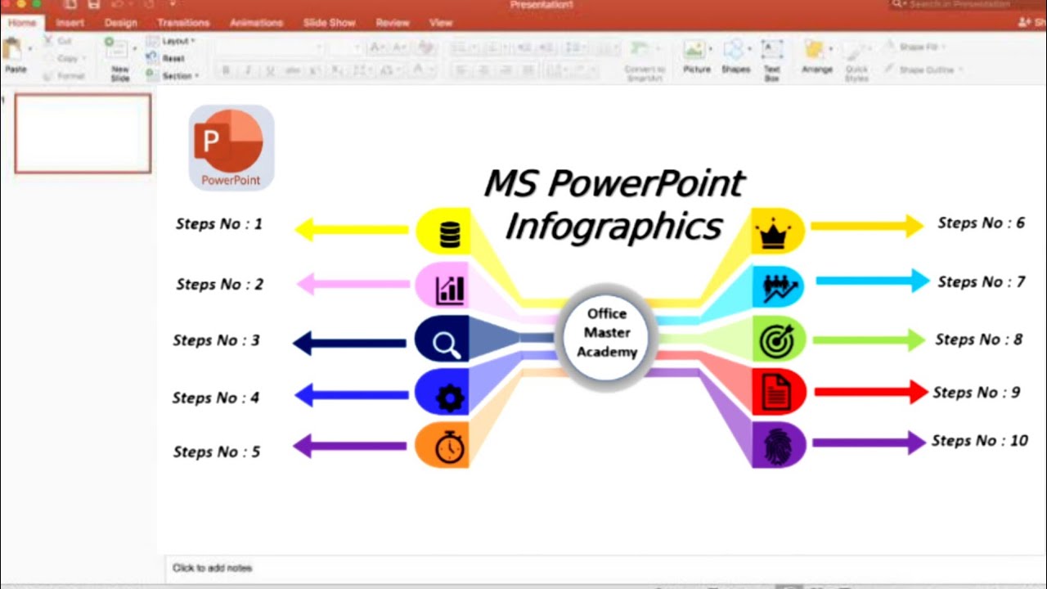The image size is (1047, 589).
Task: Select the PowerPoint logo on the slide
Action: (231, 146)
